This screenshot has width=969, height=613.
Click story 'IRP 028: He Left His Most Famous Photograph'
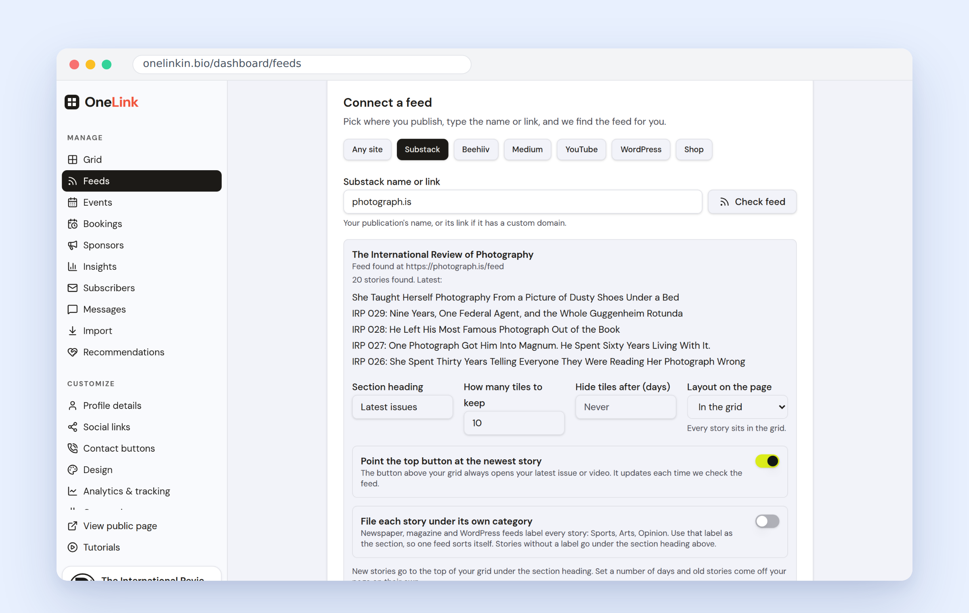[486, 329]
